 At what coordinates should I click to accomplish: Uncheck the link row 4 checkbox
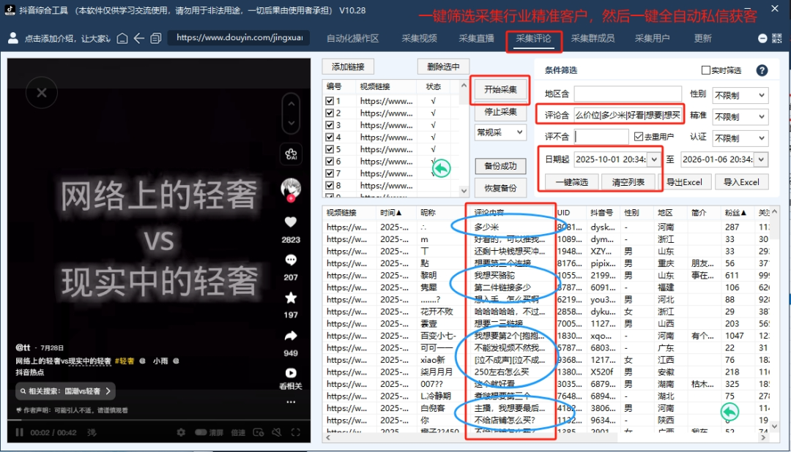click(x=330, y=137)
